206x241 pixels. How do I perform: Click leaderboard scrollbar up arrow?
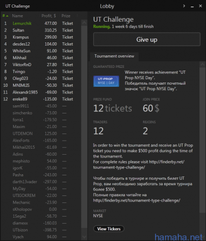[x=84, y=23]
